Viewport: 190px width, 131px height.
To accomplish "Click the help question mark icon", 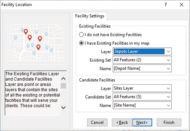I will [166, 5].
